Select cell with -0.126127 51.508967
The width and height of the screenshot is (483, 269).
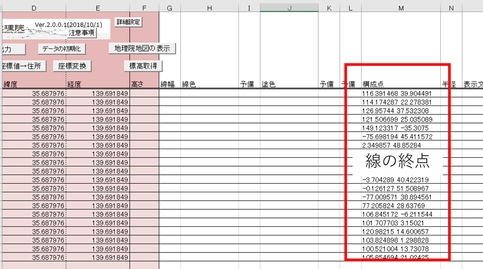[x=401, y=188]
